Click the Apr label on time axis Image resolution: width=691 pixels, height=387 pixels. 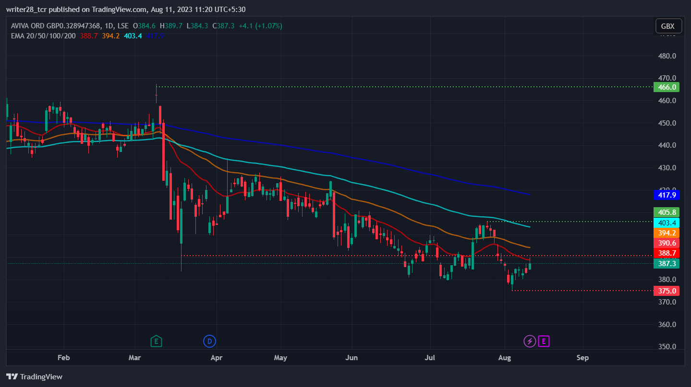(x=217, y=357)
